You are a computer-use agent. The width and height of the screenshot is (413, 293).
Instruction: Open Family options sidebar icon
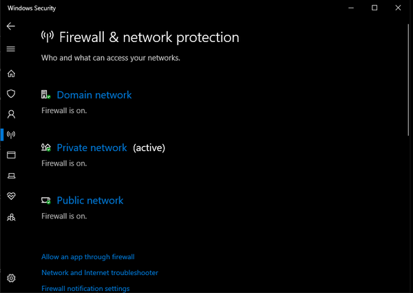(x=11, y=217)
